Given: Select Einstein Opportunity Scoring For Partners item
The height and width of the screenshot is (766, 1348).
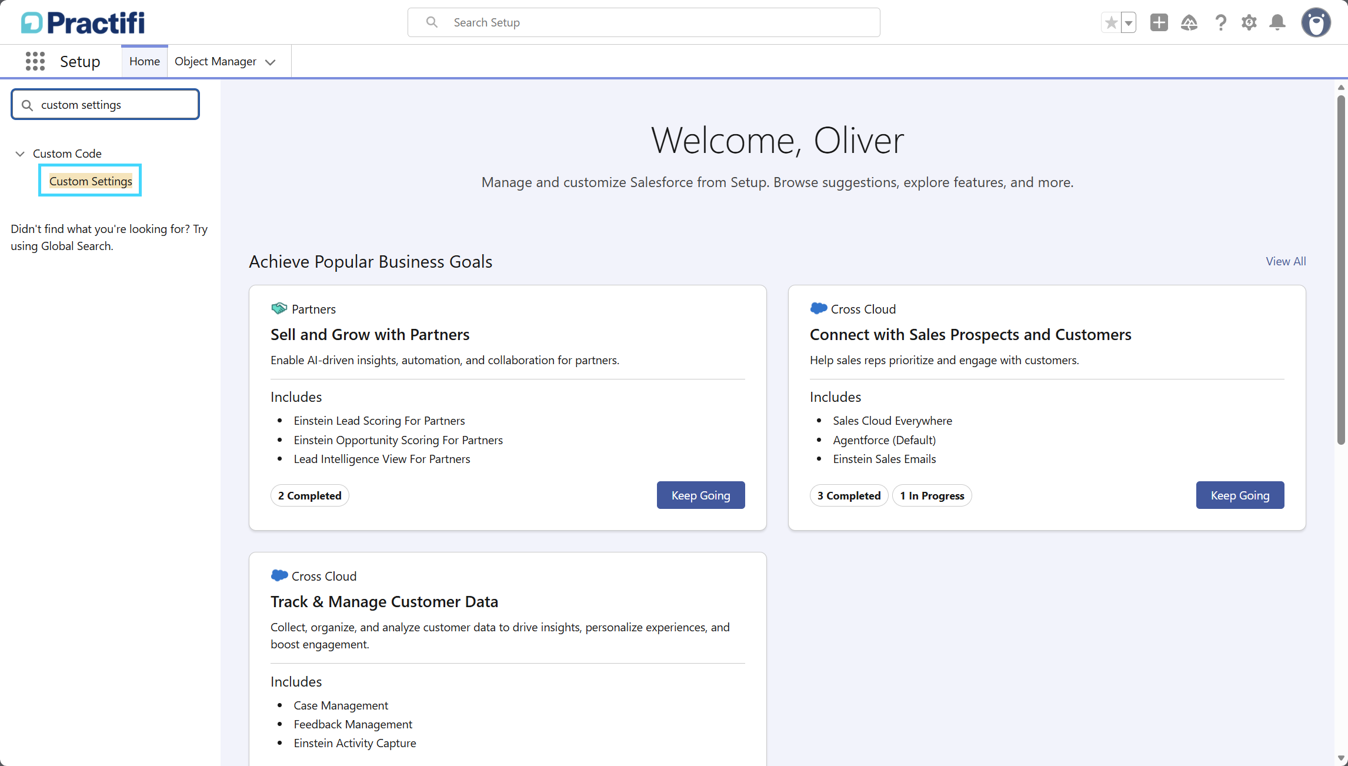Looking at the screenshot, I should pos(398,440).
